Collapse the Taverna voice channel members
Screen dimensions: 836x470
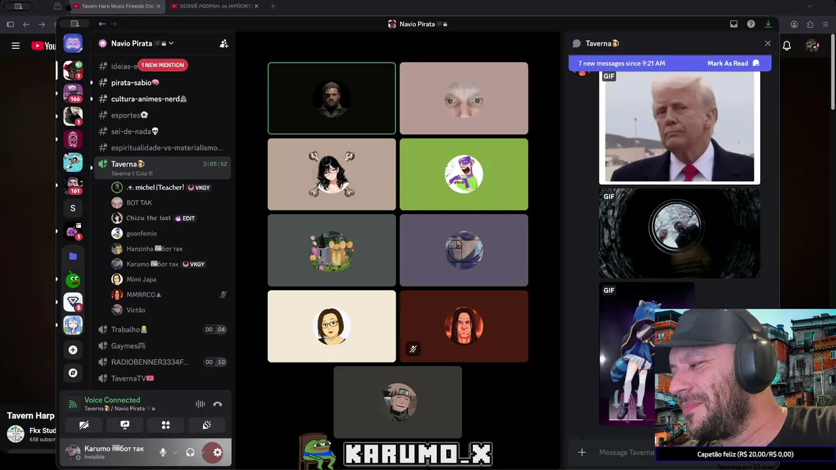(91, 167)
